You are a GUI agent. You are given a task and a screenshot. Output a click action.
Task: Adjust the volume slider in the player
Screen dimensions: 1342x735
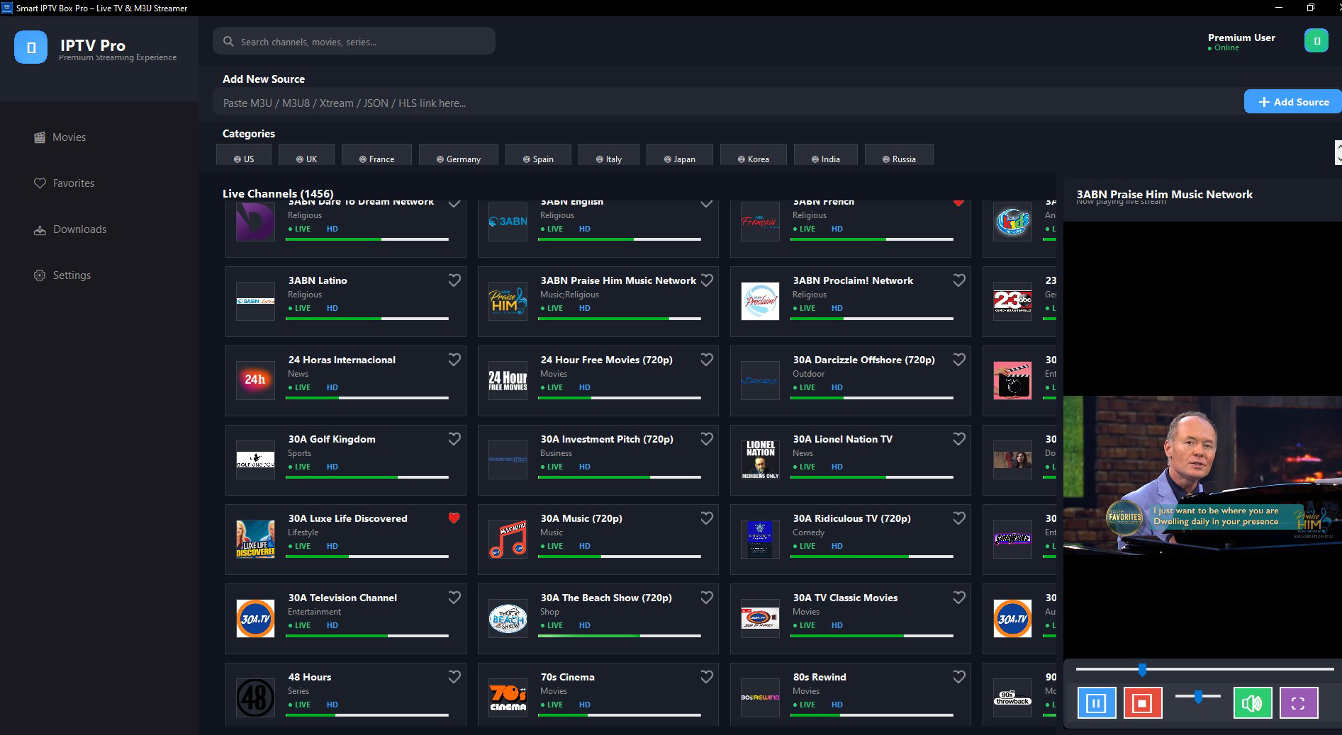click(1198, 697)
